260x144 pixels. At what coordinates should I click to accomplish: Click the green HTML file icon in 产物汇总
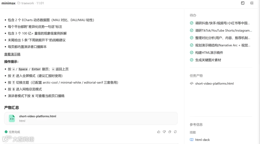pos(12,119)
